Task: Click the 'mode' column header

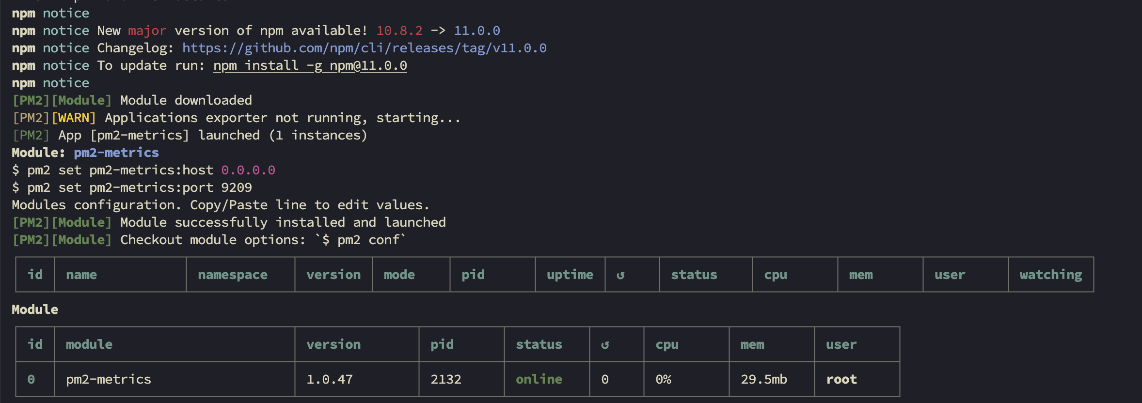Action: click(x=399, y=275)
